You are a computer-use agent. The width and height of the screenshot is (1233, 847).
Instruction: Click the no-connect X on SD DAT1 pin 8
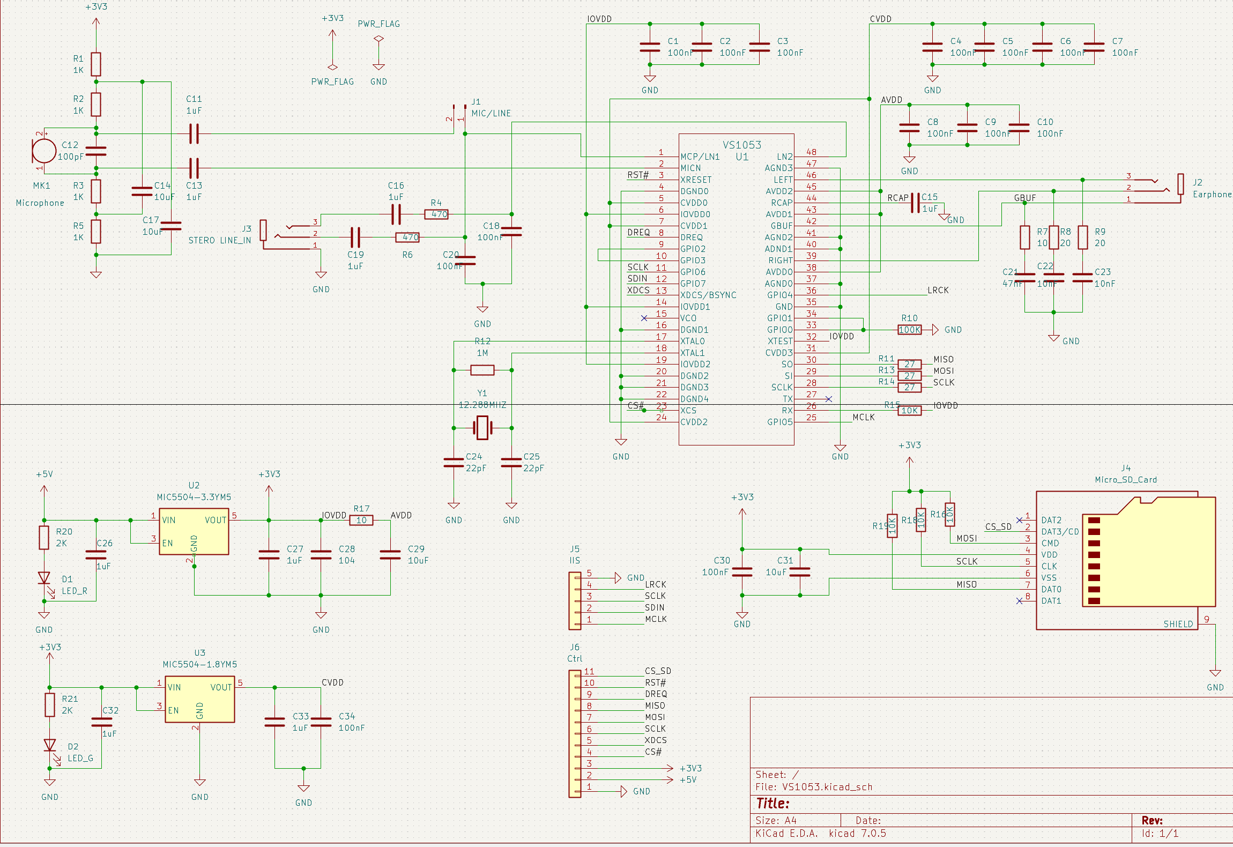pyautogui.click(x=1019, y=601)
